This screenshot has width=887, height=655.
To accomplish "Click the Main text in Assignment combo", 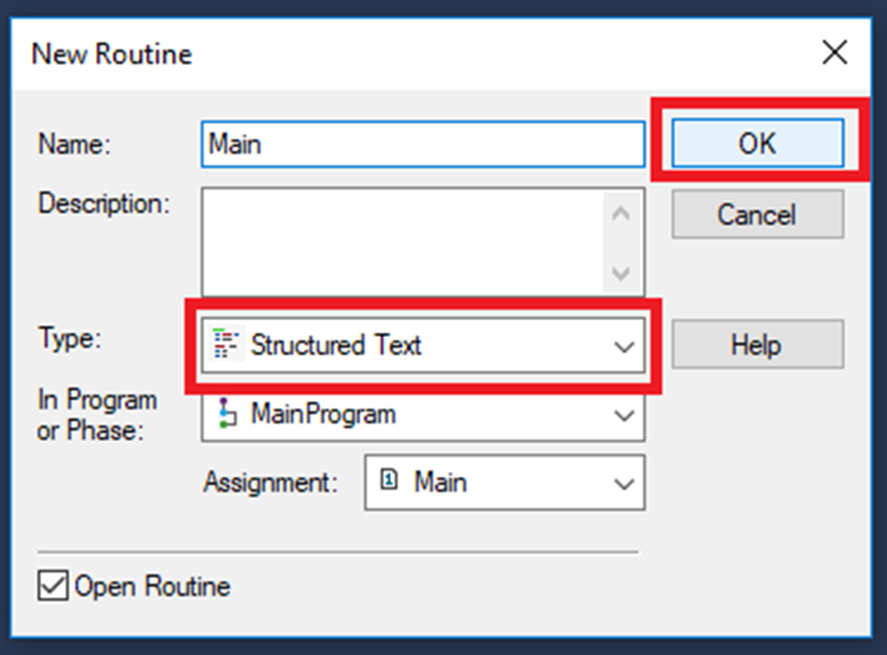I will coord(440,482).
